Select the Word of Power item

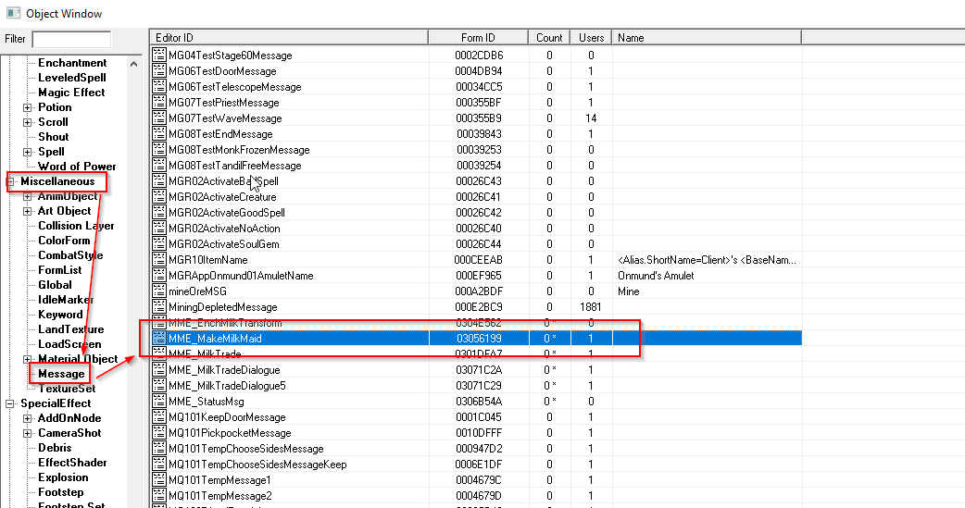(77, 166)
